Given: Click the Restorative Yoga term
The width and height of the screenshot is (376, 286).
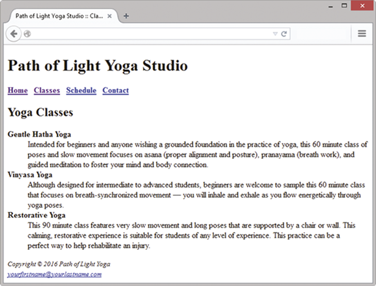Looking at the screenshot, I should pos(37,215).
